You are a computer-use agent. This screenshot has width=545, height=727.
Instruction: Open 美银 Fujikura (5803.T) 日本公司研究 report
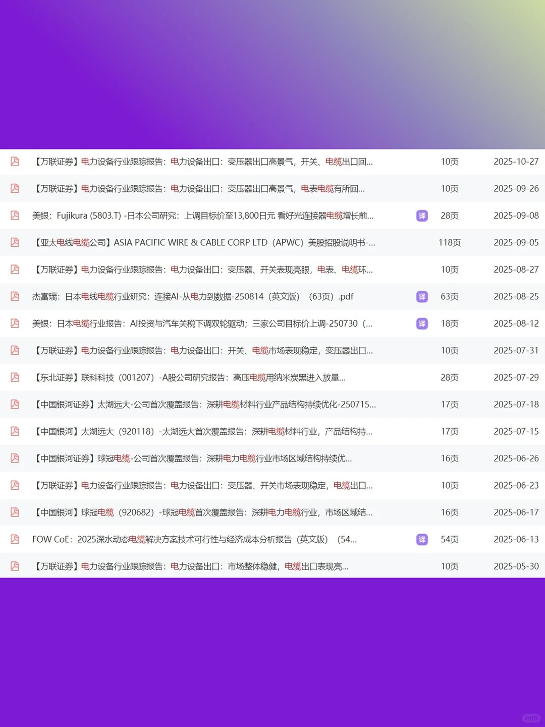coord(203,216)
